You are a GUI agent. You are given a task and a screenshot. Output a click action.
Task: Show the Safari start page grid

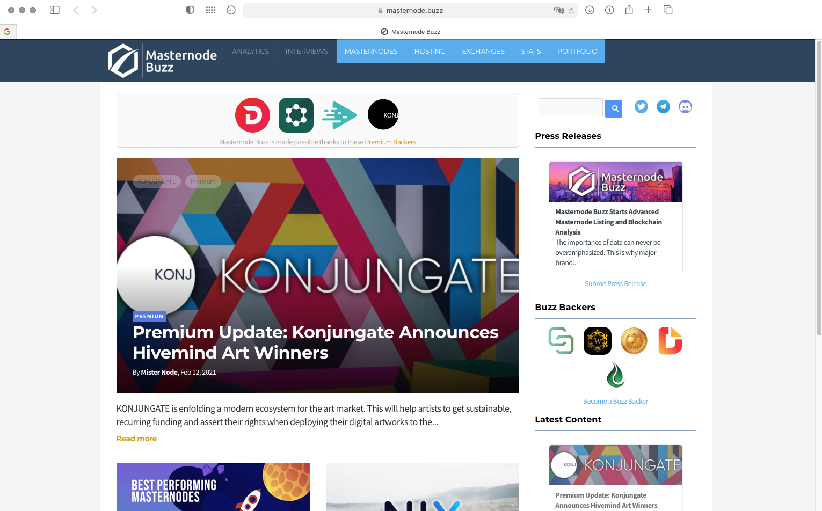pyautogui.click(x=210, y=10)
